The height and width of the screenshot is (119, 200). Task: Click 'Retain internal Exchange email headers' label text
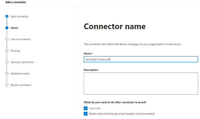click(122, 114)
